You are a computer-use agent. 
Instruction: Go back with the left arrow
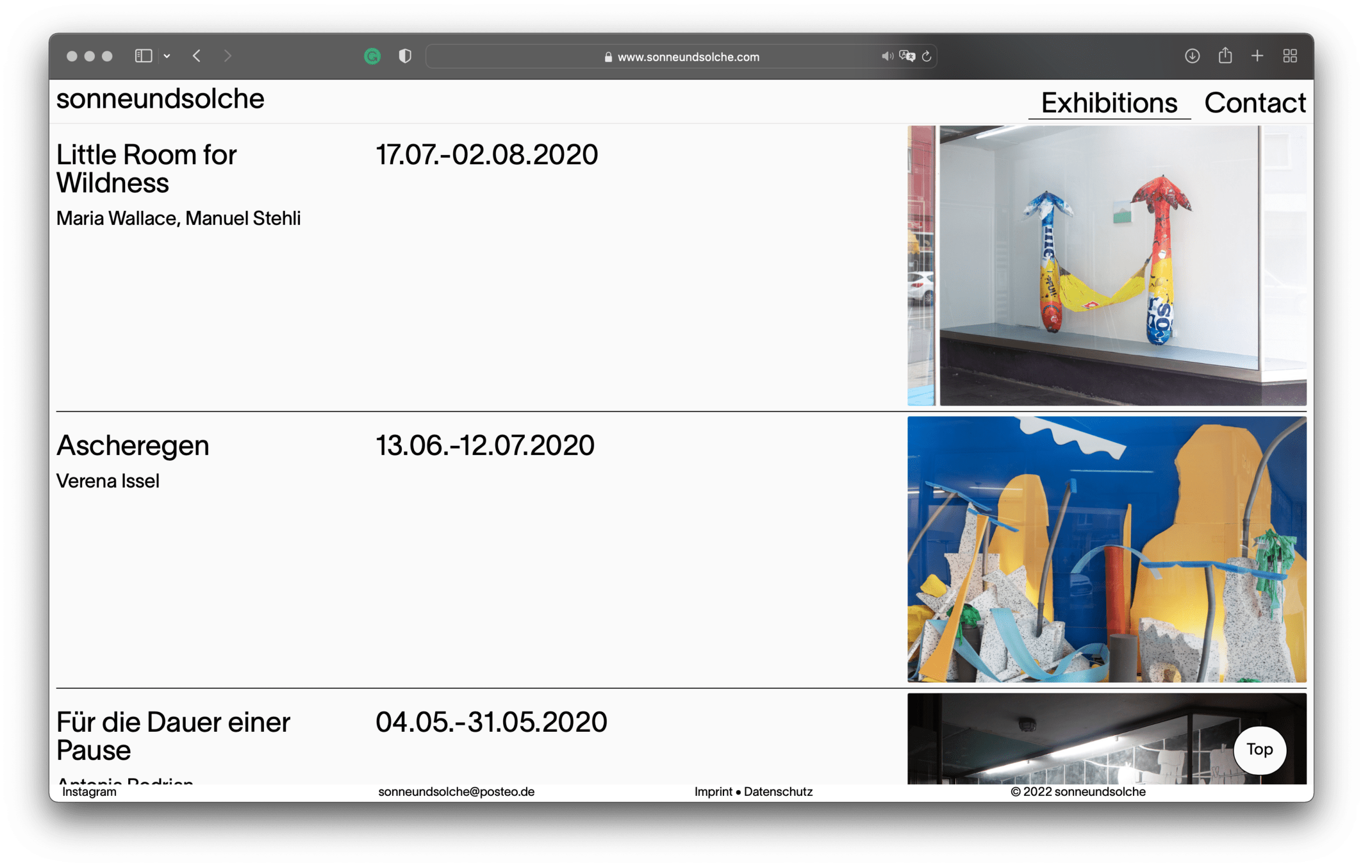[196, 56]
